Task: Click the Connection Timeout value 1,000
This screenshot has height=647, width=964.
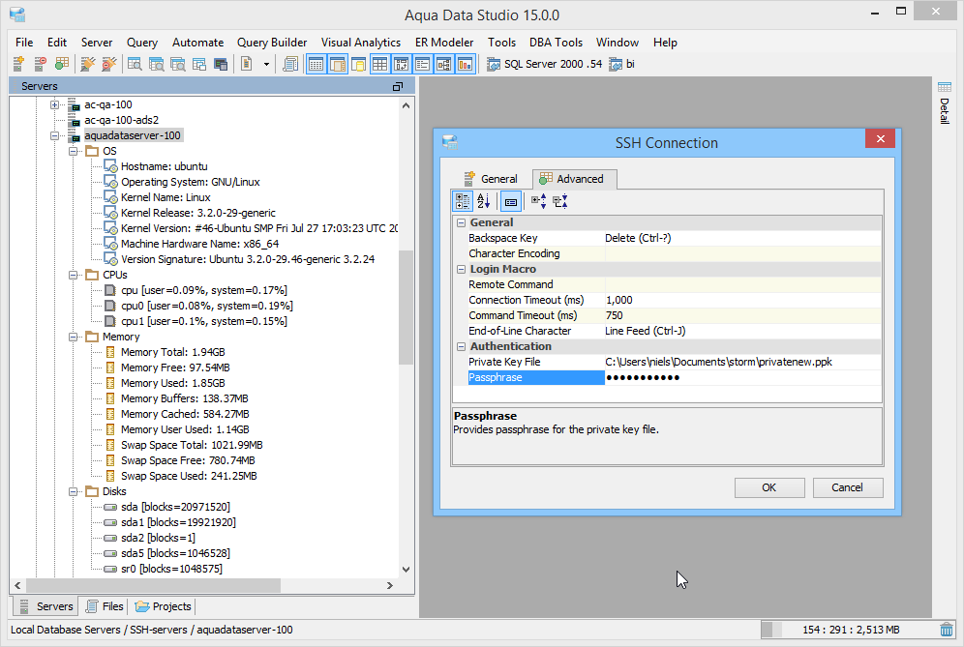Action: 742,300
